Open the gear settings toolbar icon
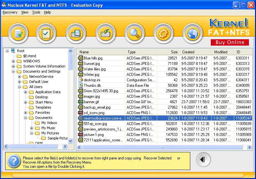The image size is (256, 179). (163, 33)
